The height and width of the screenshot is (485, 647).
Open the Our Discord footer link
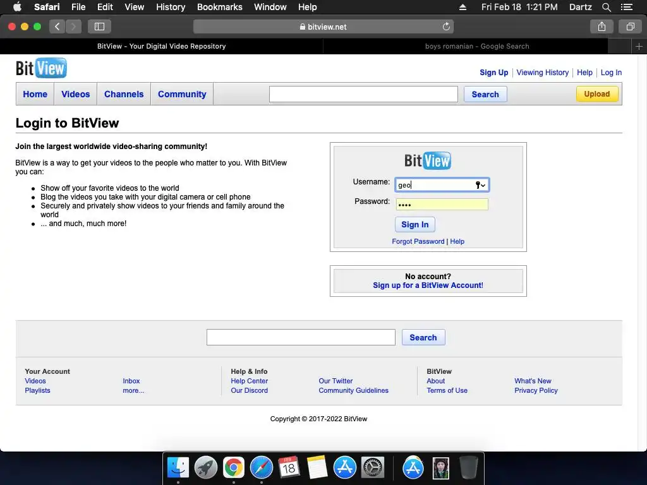click(249, 390)
